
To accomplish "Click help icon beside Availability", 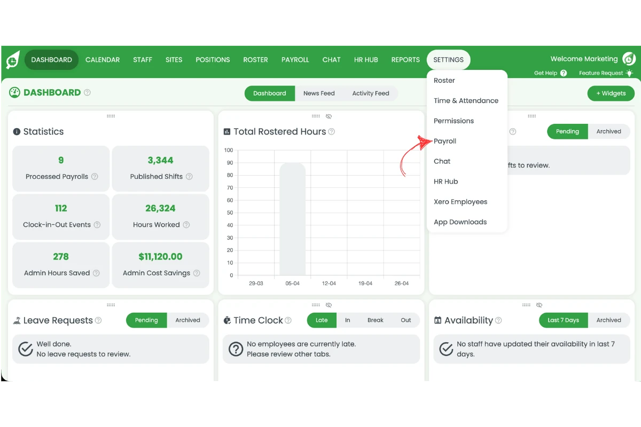I will [498, 320].
